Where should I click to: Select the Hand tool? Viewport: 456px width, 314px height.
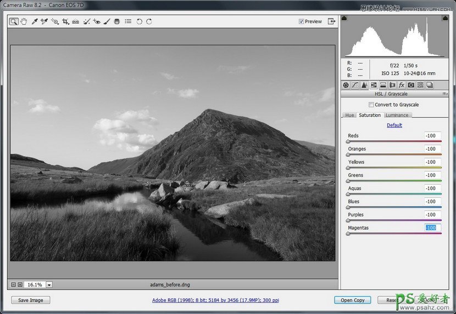(x=24, y=22)
